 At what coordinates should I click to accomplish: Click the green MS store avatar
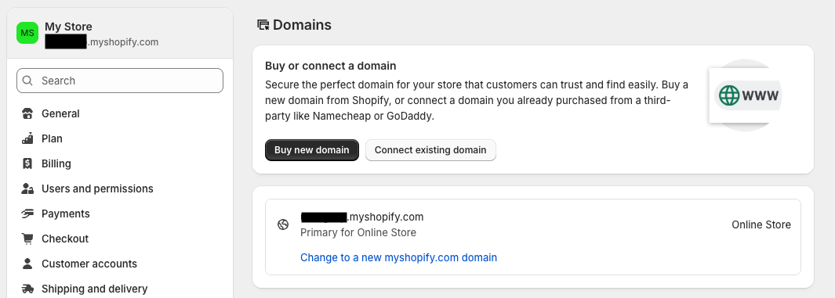(x=27, y=33)
